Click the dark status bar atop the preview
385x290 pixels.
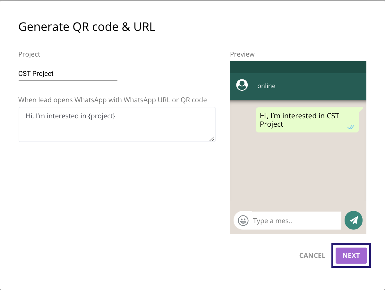(298, 67)
